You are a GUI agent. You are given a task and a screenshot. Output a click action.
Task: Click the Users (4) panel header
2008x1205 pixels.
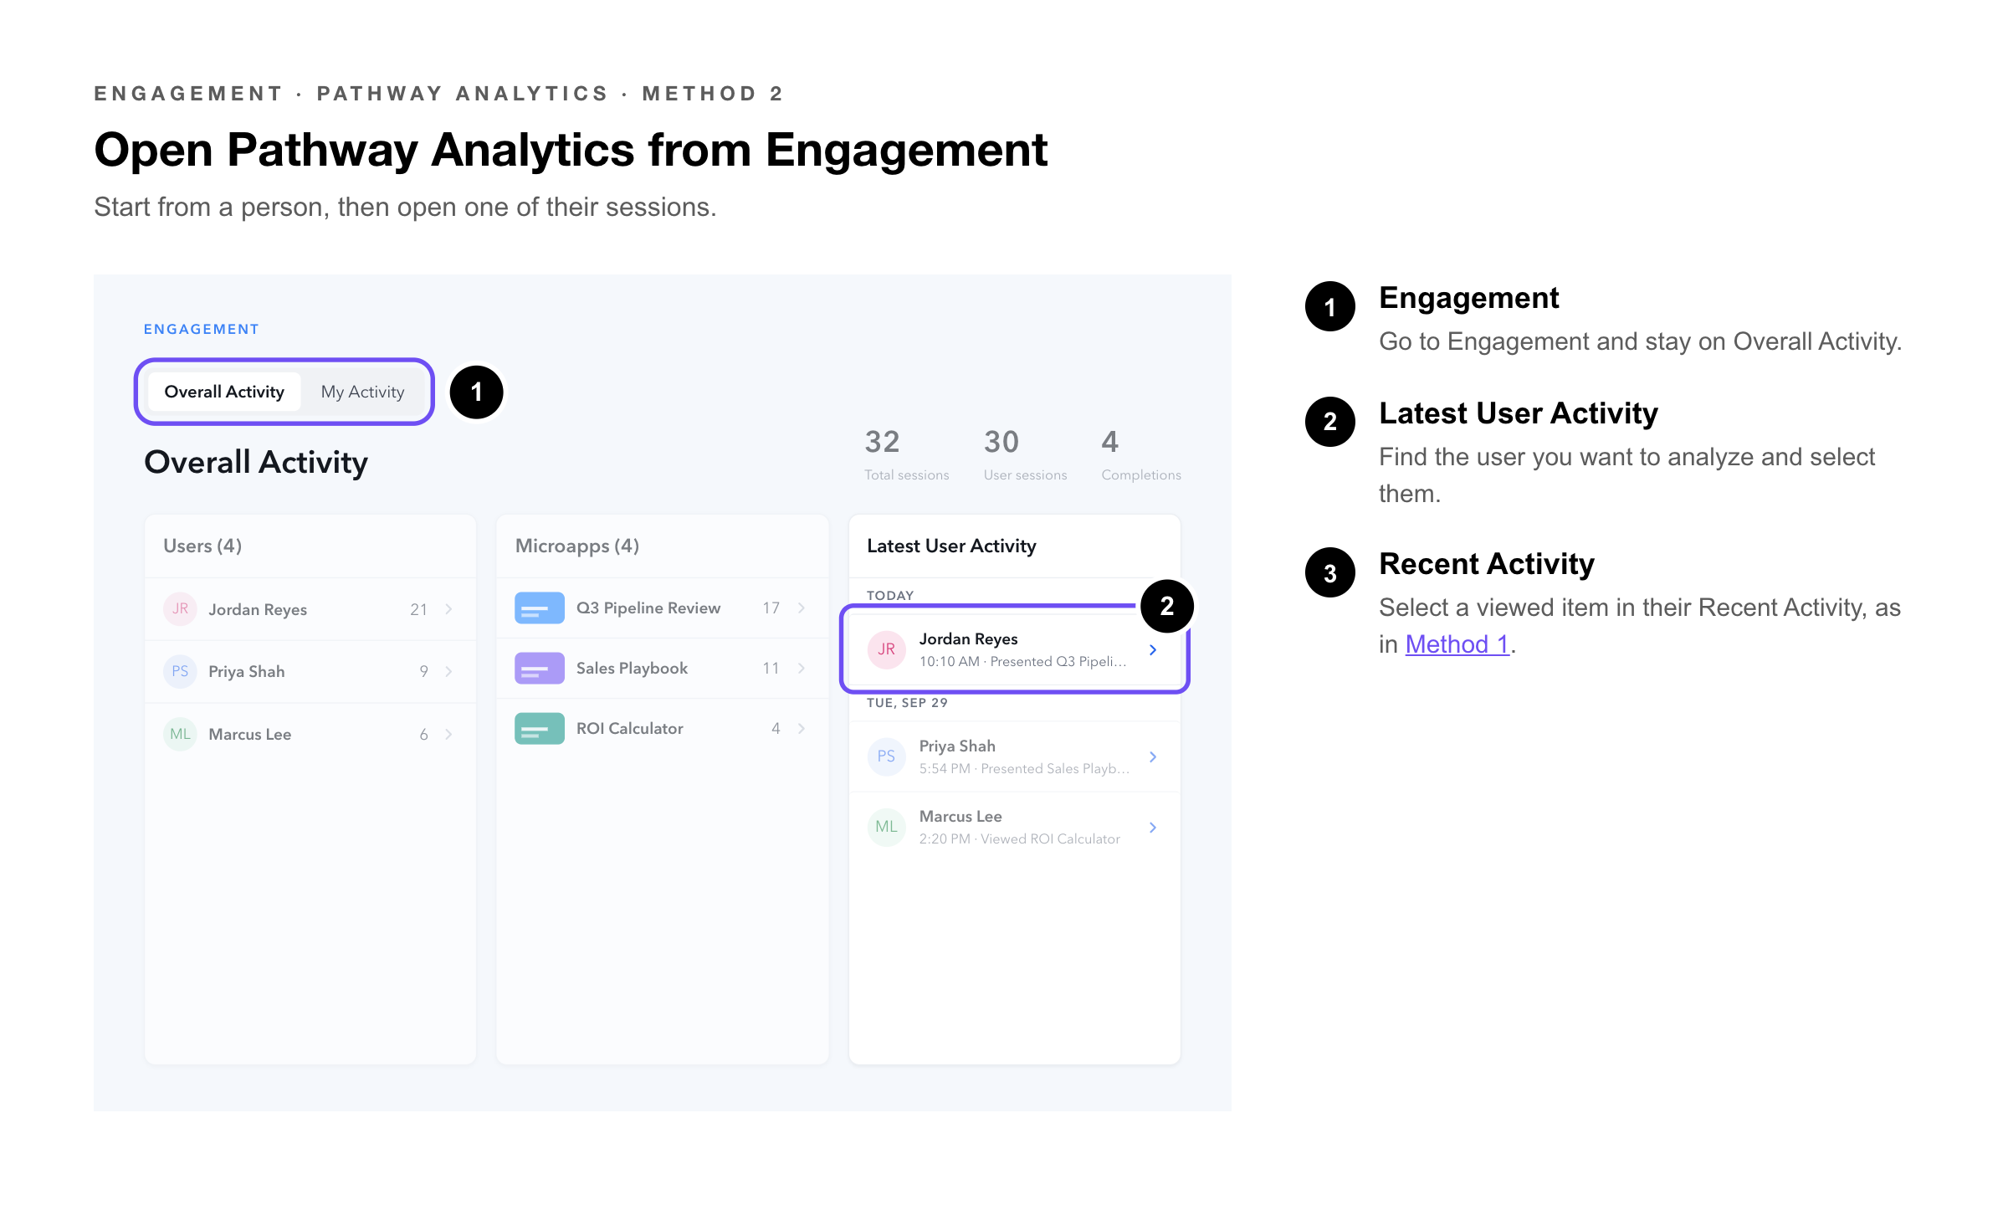click(202, 546)
